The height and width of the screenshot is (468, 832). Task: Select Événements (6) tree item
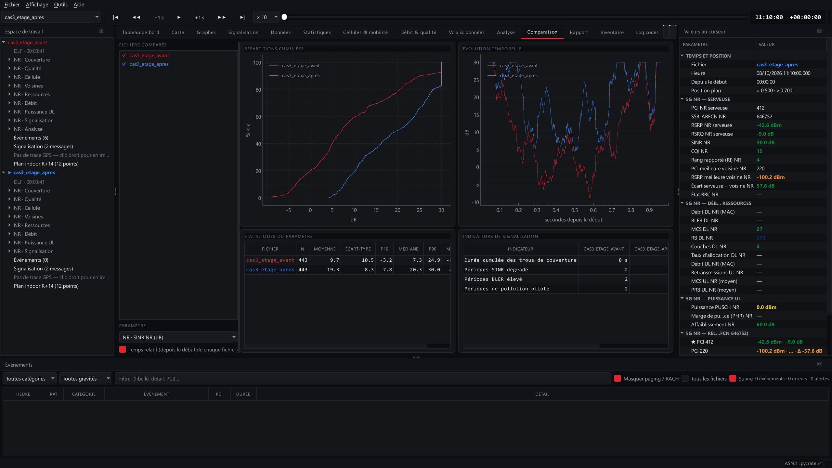coord(31,138)
